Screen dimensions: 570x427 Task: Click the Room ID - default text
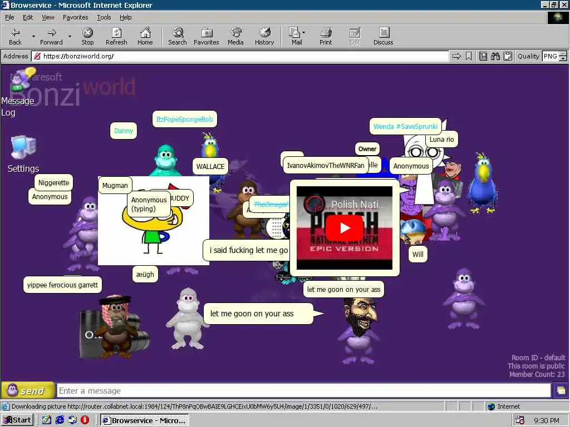point(538,358)
